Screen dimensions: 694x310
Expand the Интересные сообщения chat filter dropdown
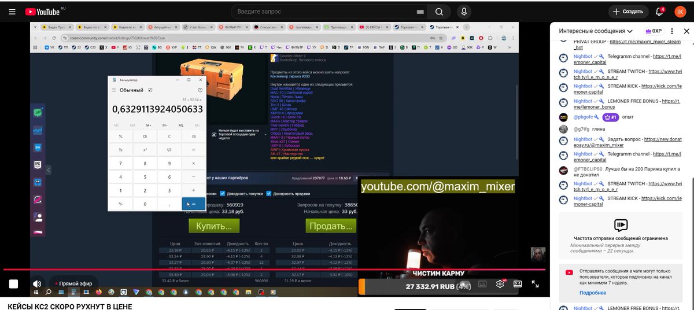(596, 31)
